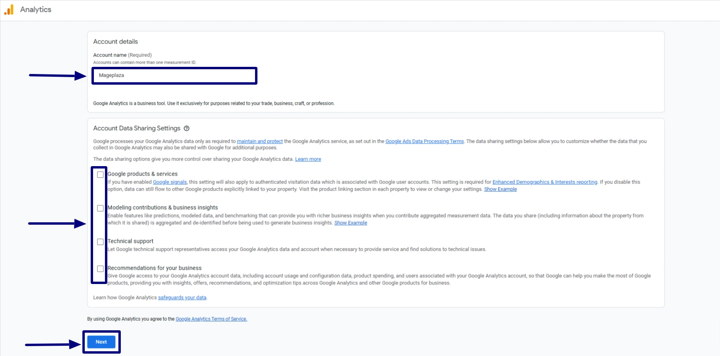Enable Recommendations for your business checkbox
Screen dimensions: 720x356
coord(100,269)
